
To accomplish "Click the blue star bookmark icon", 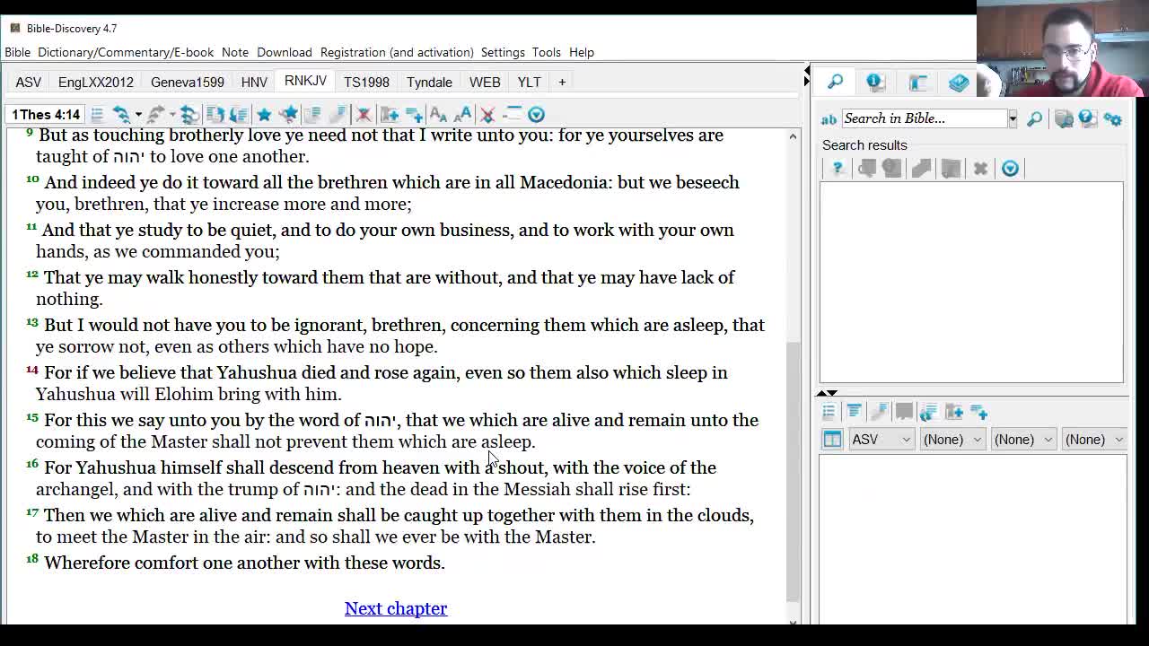I will (264, 115).
